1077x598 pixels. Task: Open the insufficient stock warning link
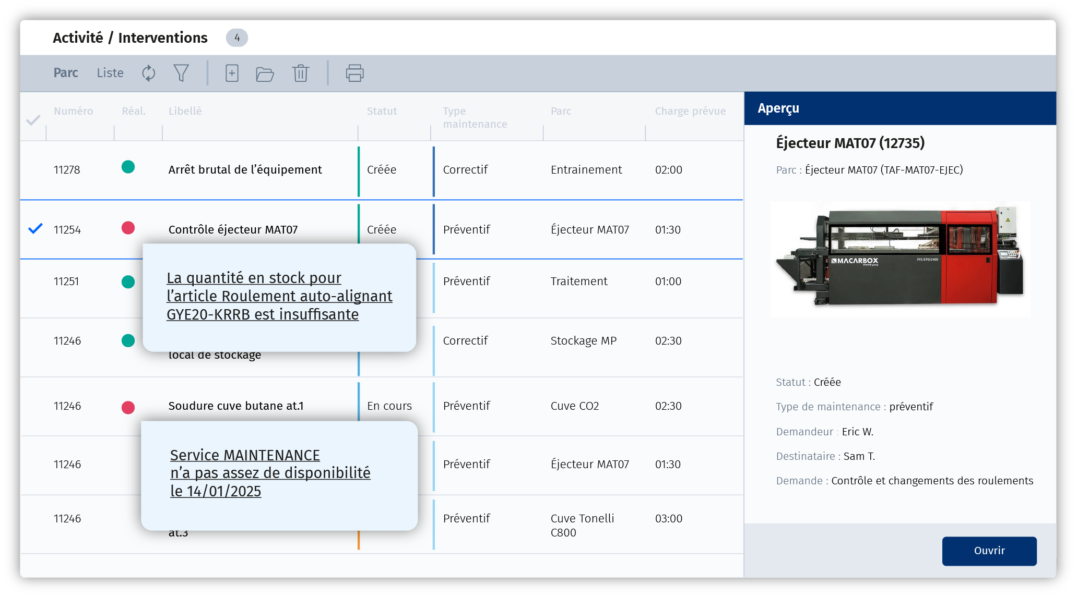point(279,296)
